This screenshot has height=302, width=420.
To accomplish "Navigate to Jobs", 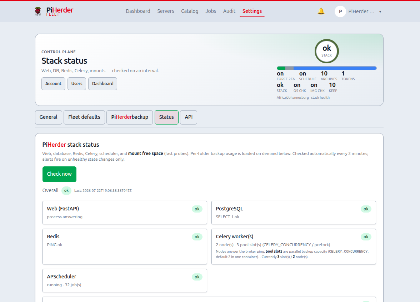I will point(211,11).
